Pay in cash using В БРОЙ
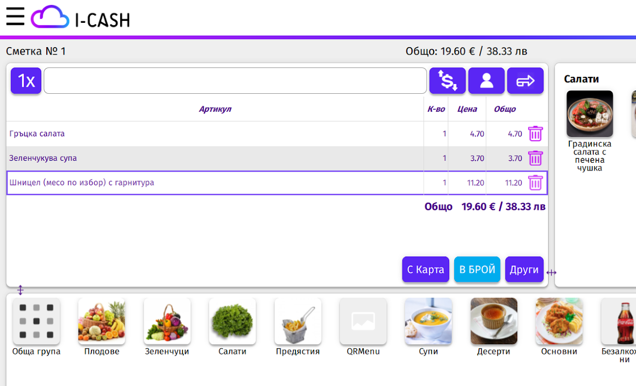Image resolution: width=636 pixels, height=386 pixels. pyautogui.click(x=477, y=269)
